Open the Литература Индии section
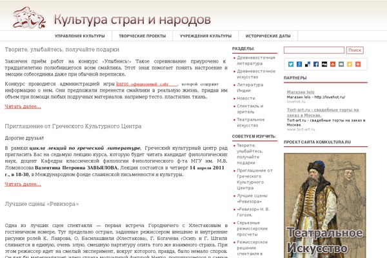 click(x=250, y=88)
